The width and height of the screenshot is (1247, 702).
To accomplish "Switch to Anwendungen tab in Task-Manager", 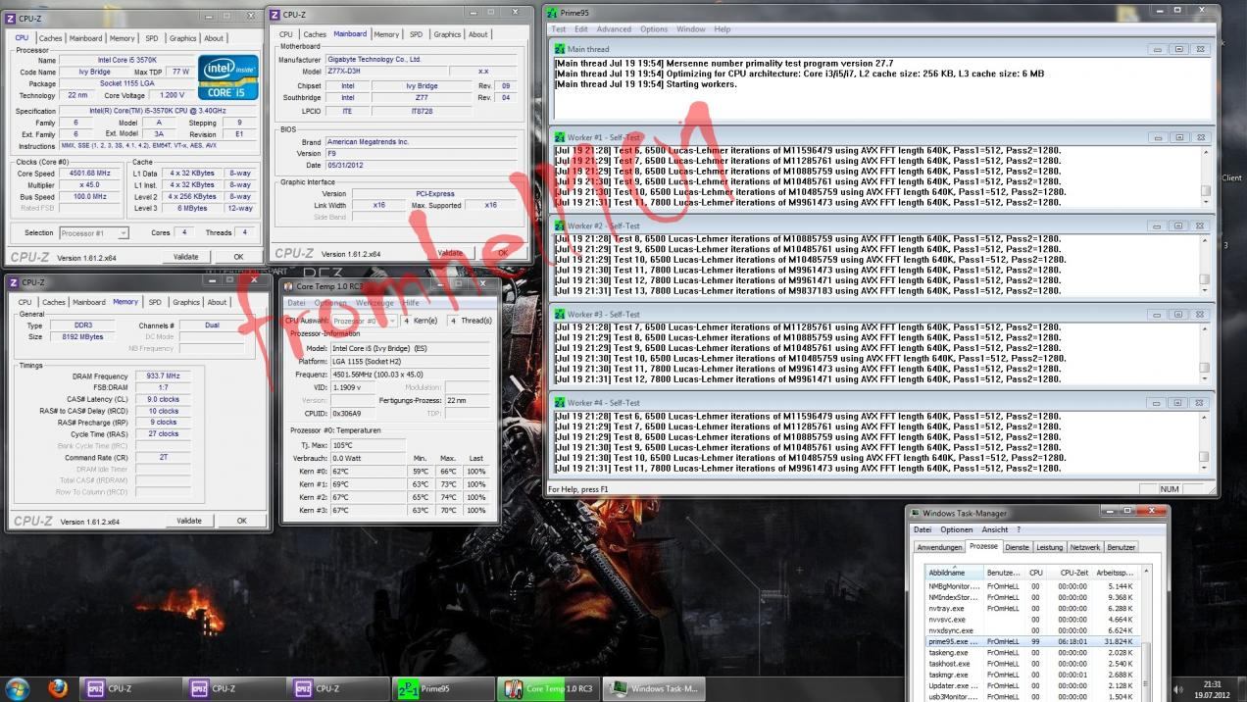I will pyautogui.click(x=939, y=547).
